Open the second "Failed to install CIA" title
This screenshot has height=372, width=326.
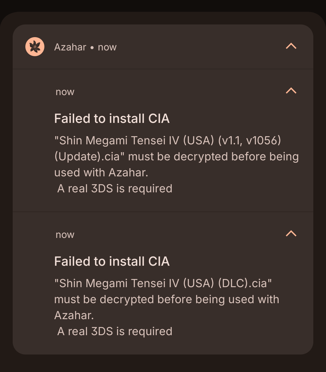[112, 261]
